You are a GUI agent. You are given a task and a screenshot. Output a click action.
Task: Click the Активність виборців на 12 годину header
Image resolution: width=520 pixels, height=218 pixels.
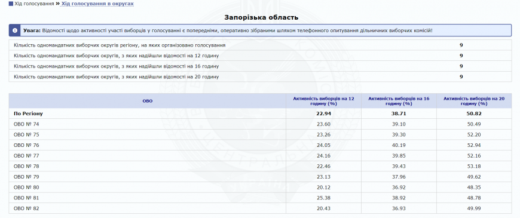[323, 101]
